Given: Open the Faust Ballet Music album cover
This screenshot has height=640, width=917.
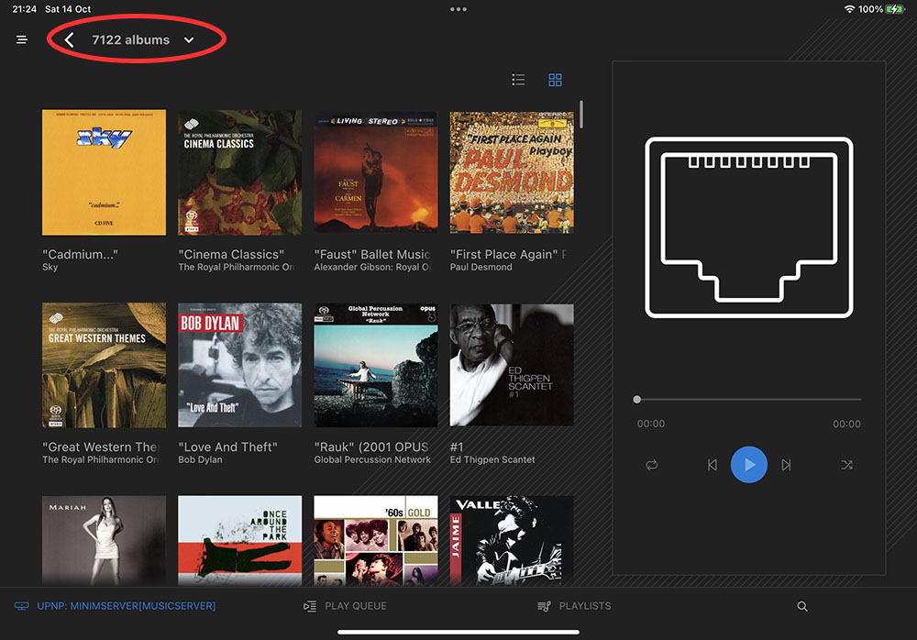Looking at the screenshot, I should [x=375, y=172].
